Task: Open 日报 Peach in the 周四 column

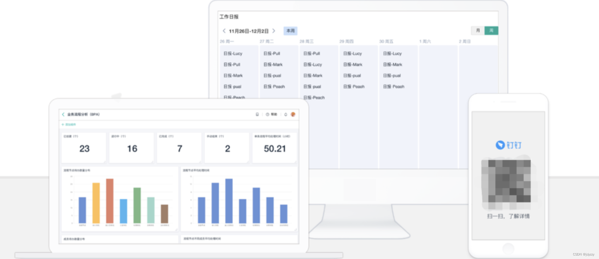Action: (354, 87)
